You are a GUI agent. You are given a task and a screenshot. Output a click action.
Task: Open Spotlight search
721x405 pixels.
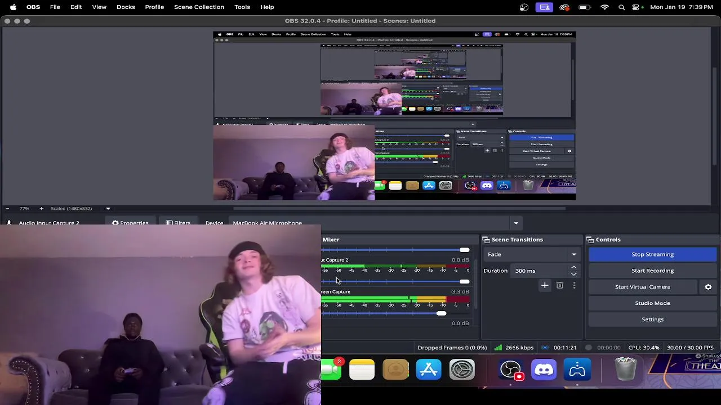coord(622,7)
